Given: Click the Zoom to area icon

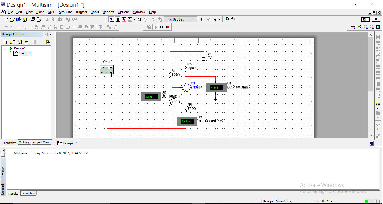Looking at the screenshot, I should 366,27.
